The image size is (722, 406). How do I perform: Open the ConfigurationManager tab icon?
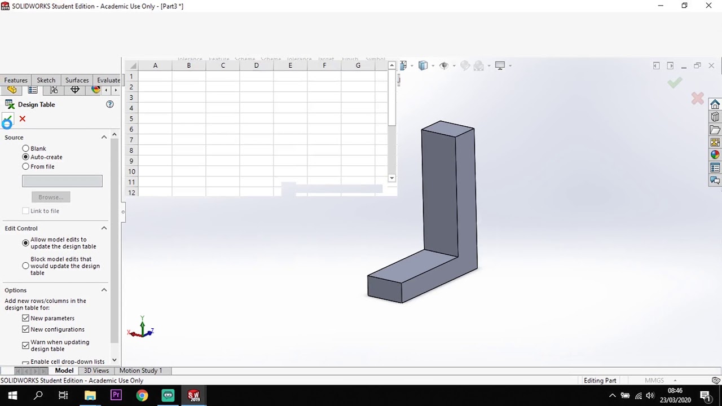pyautogui.click(x=54, y=90)
